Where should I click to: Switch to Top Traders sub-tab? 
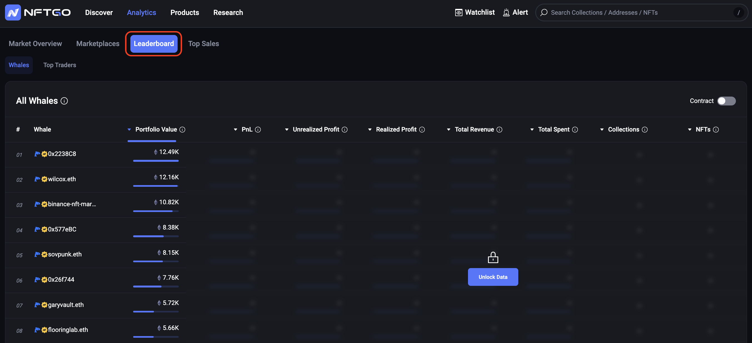[x=60, y=65]
